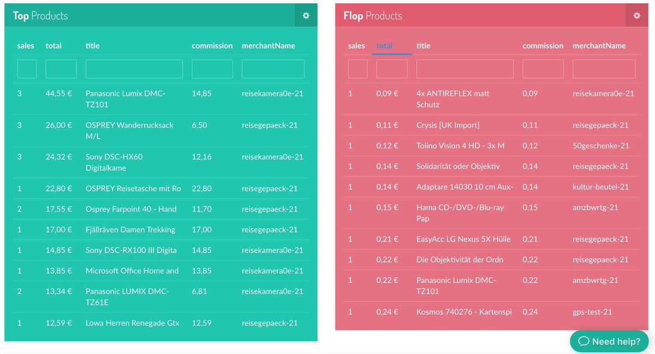Click the 26,00 € total cell

click(58, 125)
